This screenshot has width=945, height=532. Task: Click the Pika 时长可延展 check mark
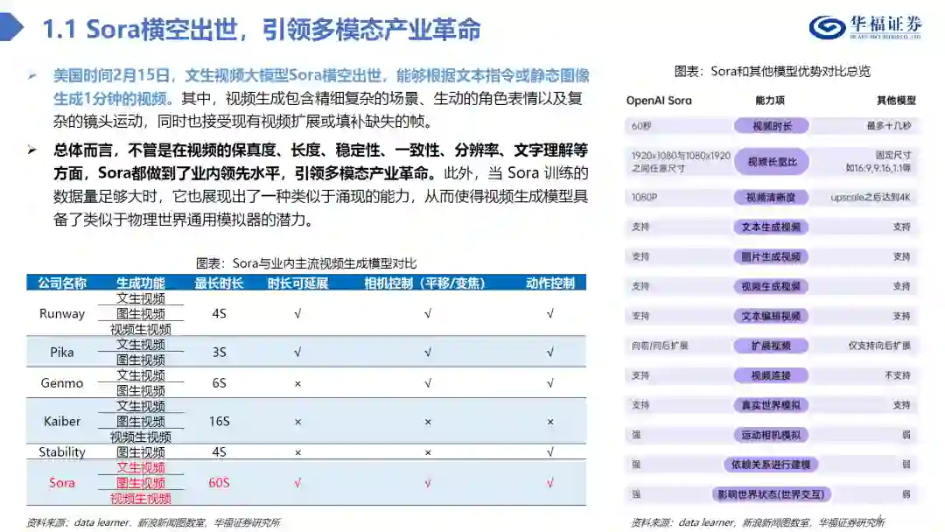point(297,353)
